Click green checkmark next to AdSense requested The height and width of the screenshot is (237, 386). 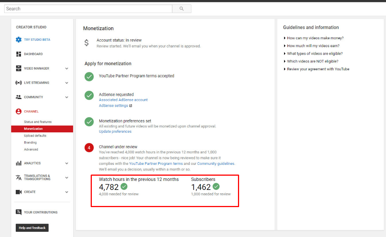pyautogui.click(x=89, y=95)
